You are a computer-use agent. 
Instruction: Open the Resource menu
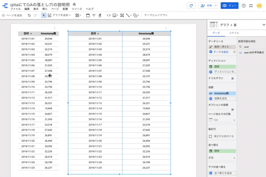(x=77, y=9)
